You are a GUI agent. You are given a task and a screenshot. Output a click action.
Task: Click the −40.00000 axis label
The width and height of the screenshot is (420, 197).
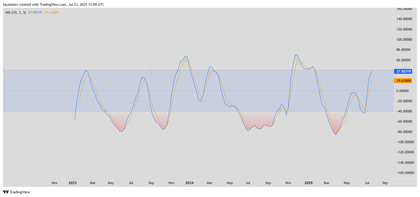(x=404, y=111)
